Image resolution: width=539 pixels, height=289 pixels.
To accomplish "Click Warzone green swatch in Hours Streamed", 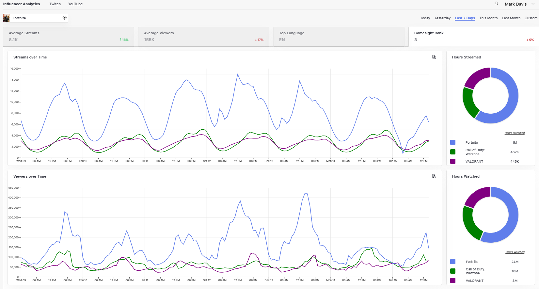I will (453, 152).
